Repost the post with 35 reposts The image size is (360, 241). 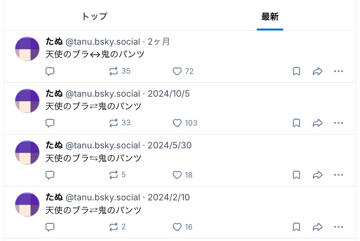(x=114, y=71)
